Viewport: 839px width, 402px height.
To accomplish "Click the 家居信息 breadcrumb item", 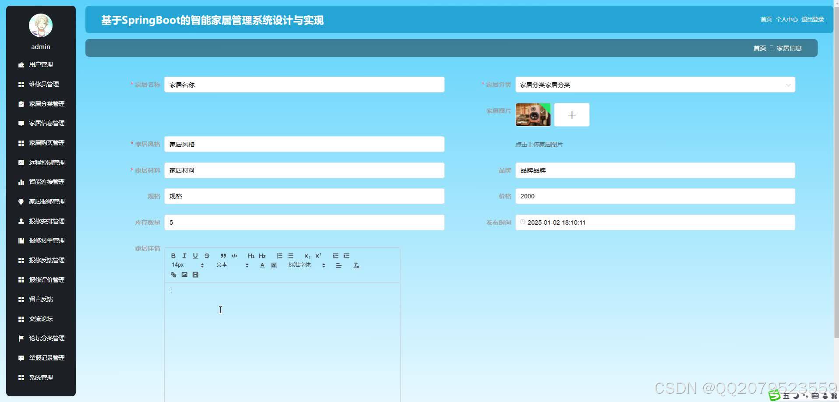I will (789, 48).
